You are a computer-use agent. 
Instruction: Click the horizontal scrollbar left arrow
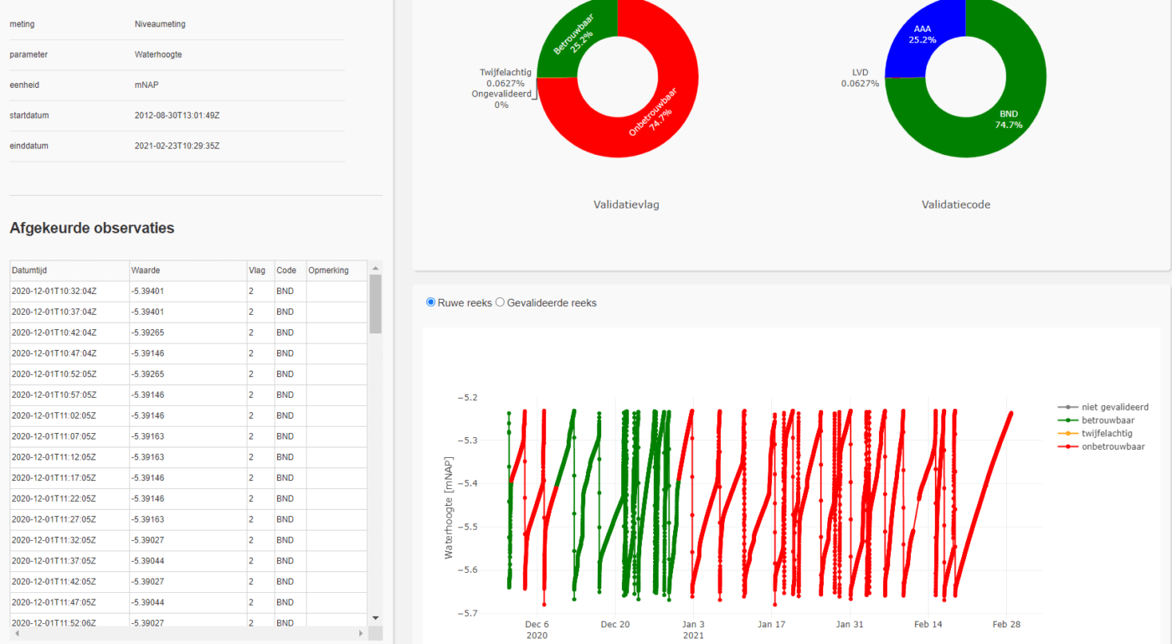click(16, 634)
